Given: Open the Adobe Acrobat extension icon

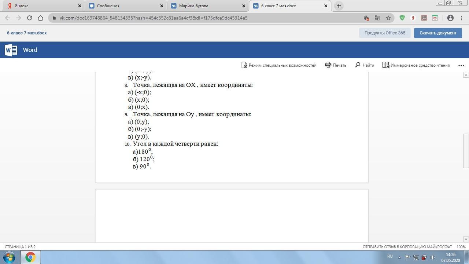Looking at the screenshot, I should 424,18.
